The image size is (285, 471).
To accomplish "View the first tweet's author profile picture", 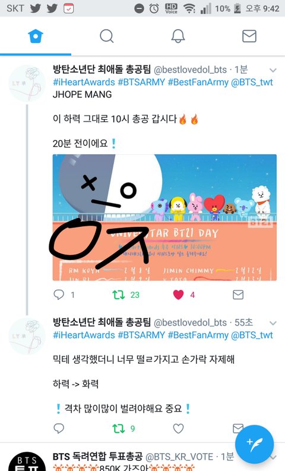I will click(27, 83).
